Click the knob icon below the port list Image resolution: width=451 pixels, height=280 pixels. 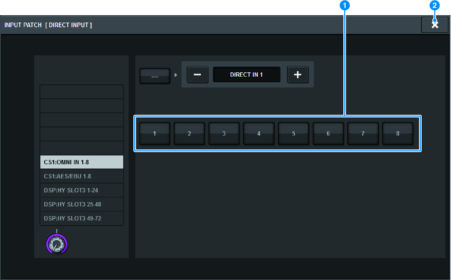(57, 244)
